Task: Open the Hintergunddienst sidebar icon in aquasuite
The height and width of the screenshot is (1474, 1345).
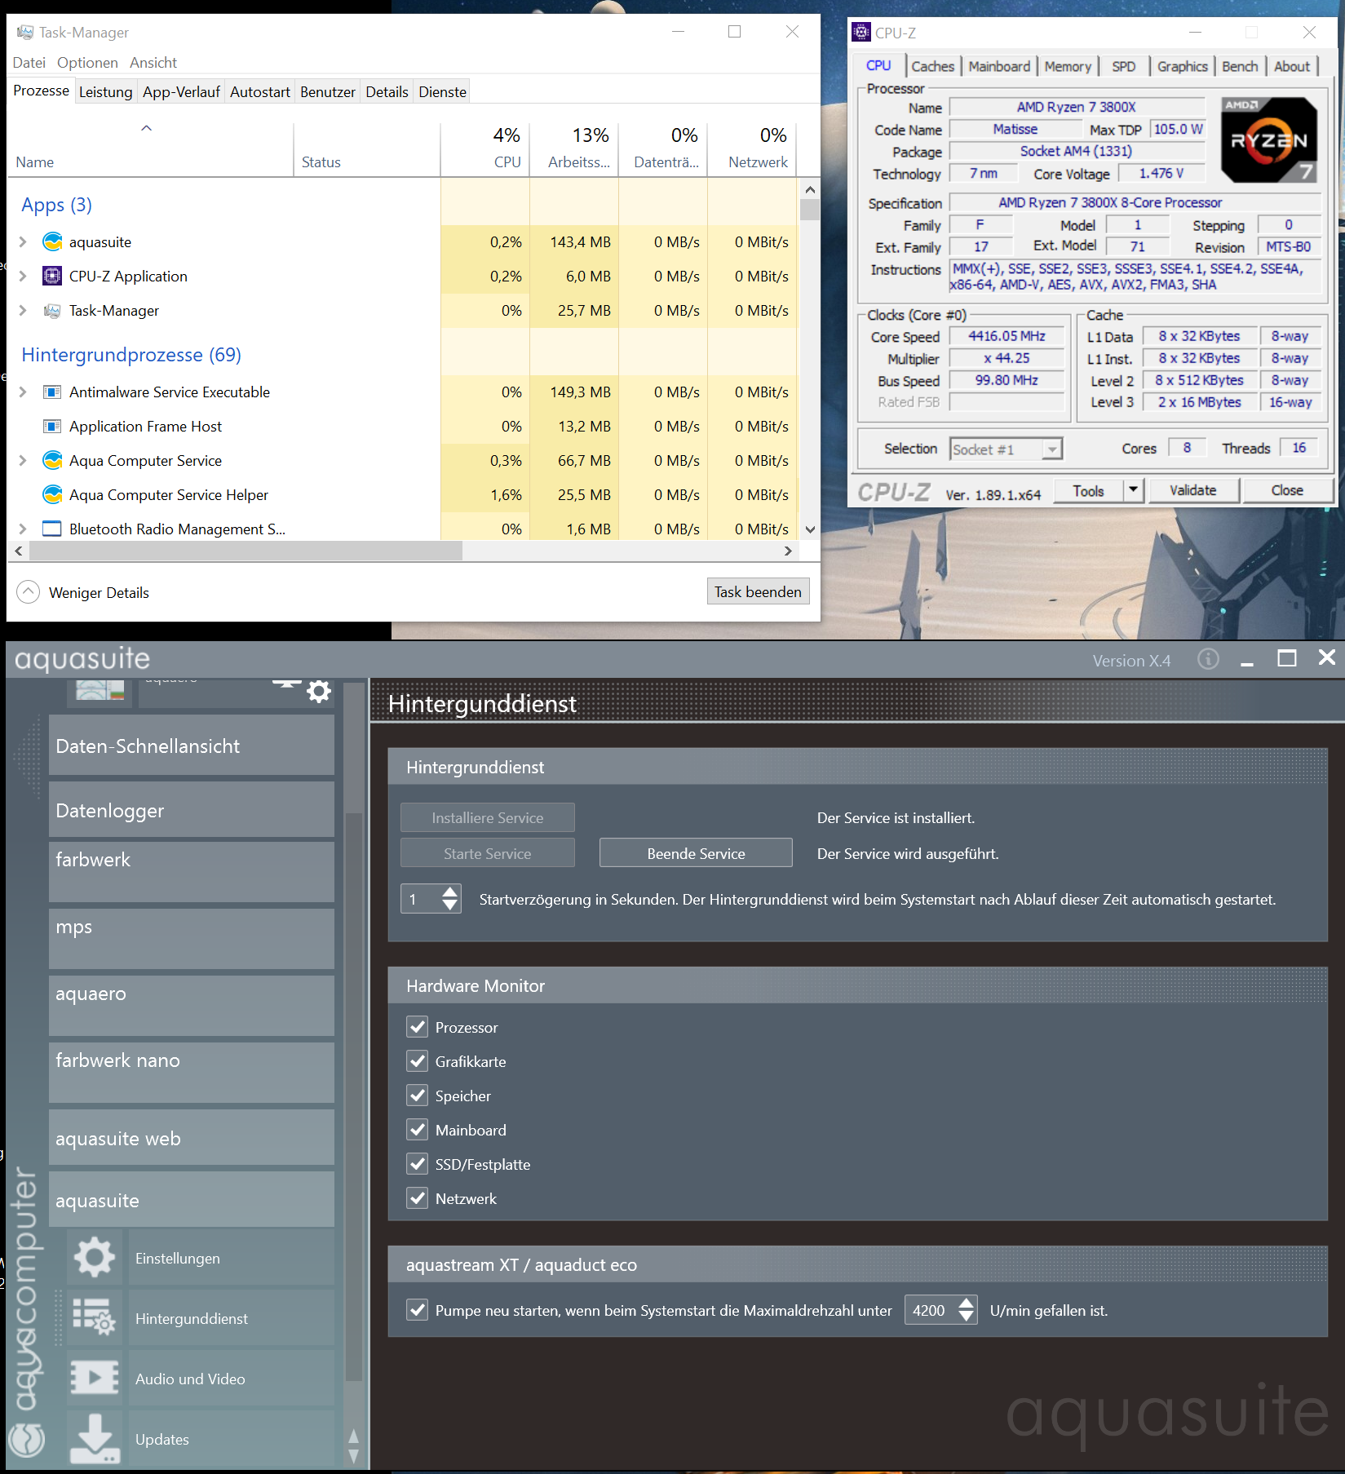Action: click(x=95, y=1317)
